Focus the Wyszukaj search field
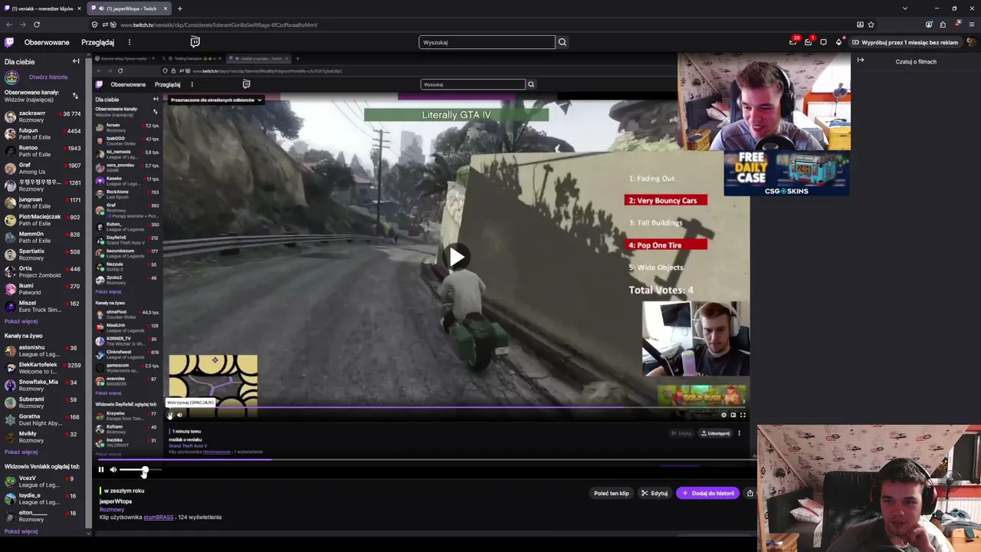Viewport: 981px width, 552px height. click(x=487, y=42)
